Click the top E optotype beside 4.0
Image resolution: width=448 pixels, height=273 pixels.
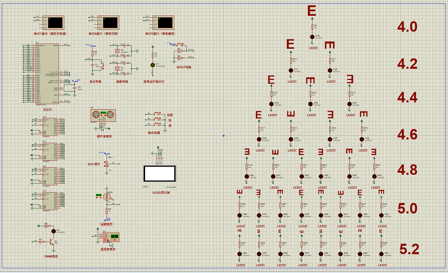pos(312,11)
